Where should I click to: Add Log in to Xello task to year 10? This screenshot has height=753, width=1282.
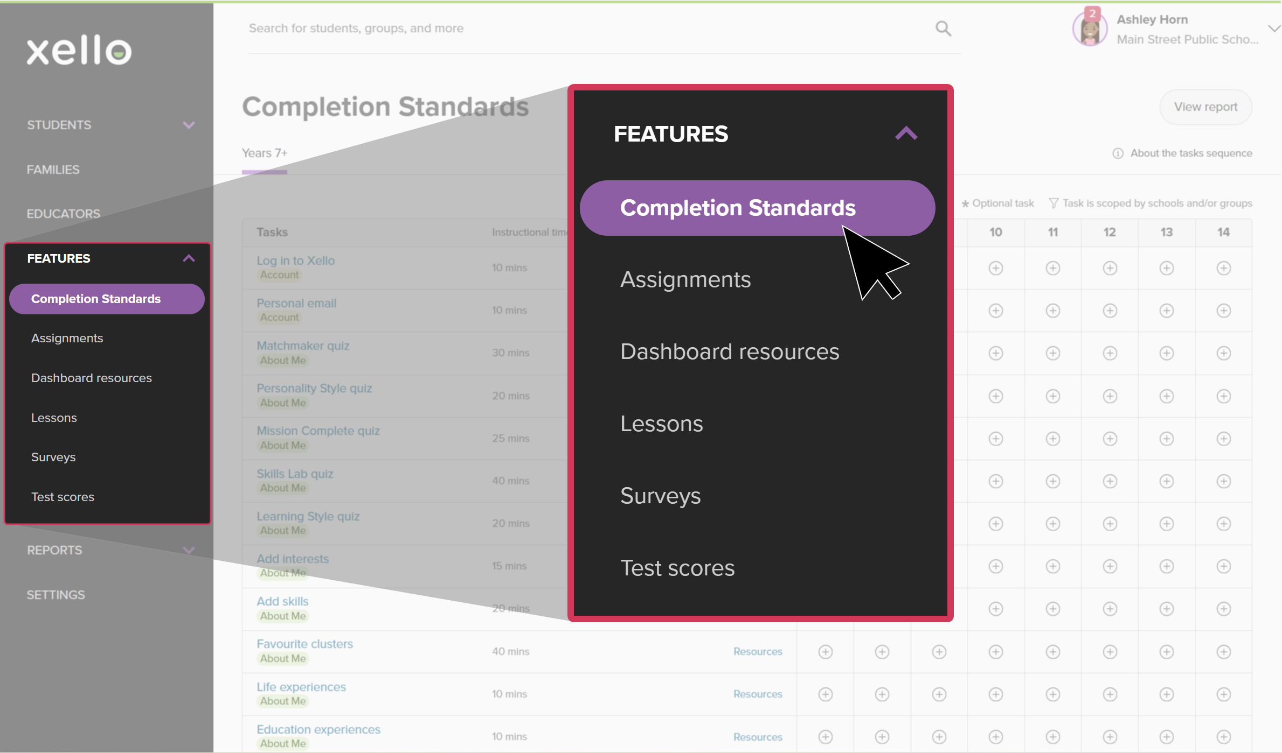point(996,268)
